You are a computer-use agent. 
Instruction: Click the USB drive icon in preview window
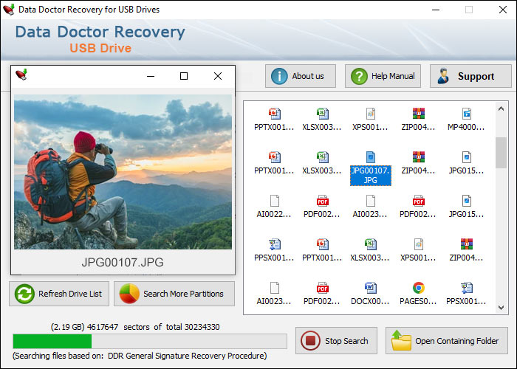(x=21, y=75)
